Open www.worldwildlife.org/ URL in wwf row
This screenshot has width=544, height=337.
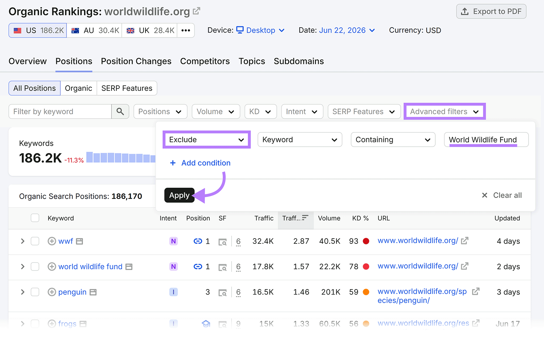coord(418,240)
